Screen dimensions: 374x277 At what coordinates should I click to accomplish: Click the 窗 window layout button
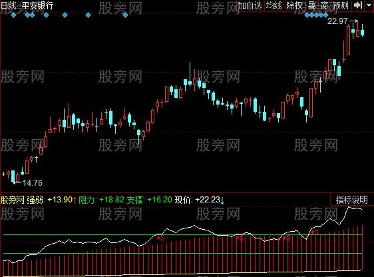click(324, 5)
